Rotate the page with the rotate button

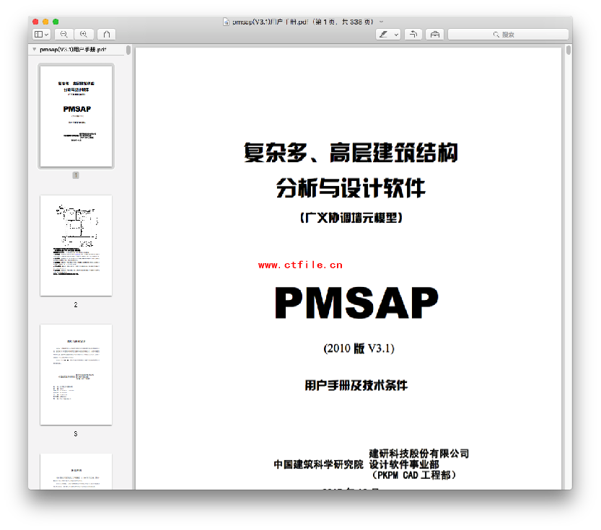click(413, 34)
